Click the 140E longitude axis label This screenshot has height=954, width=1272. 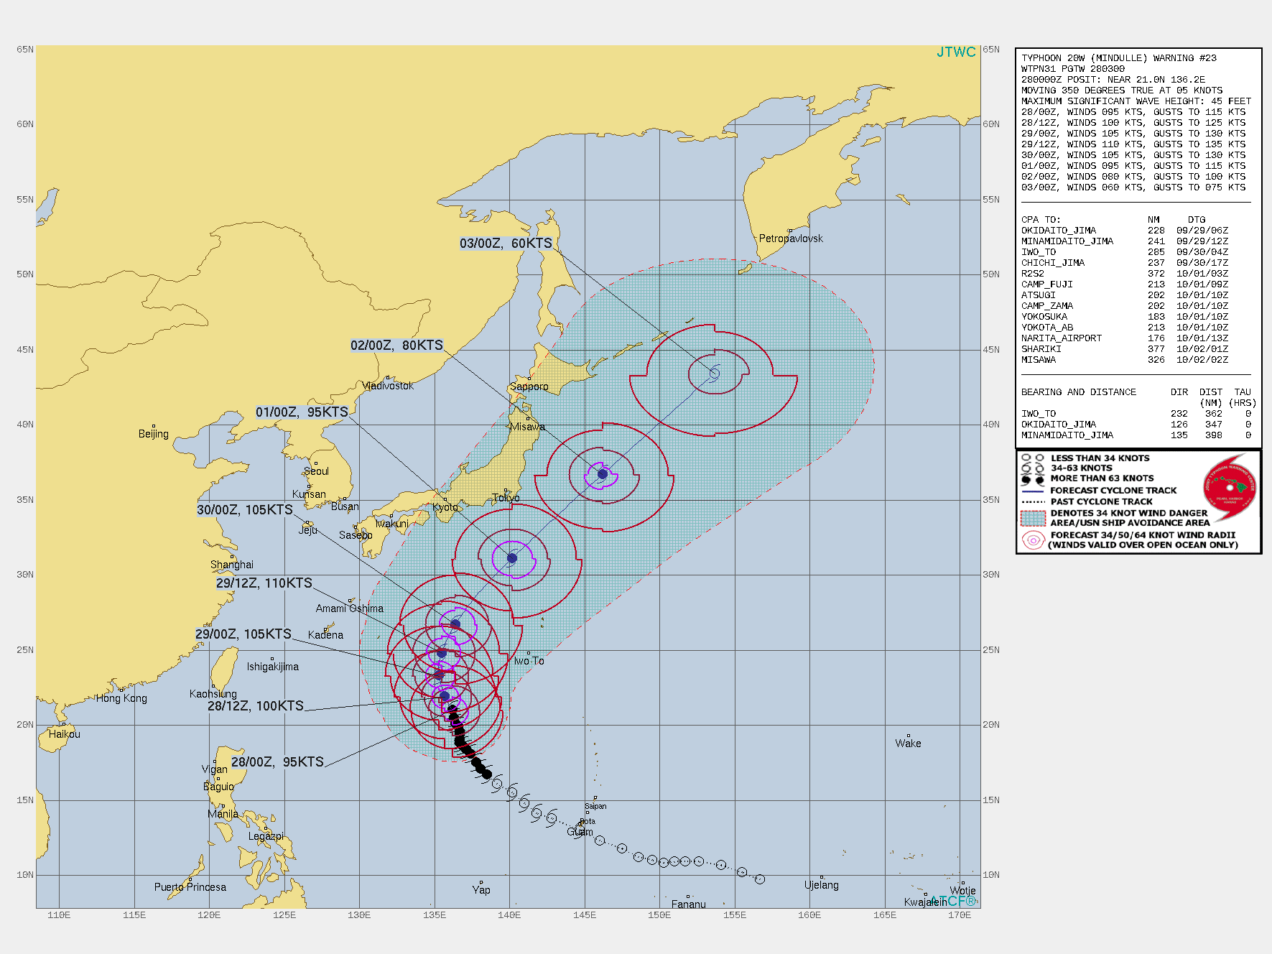point(509,915)
